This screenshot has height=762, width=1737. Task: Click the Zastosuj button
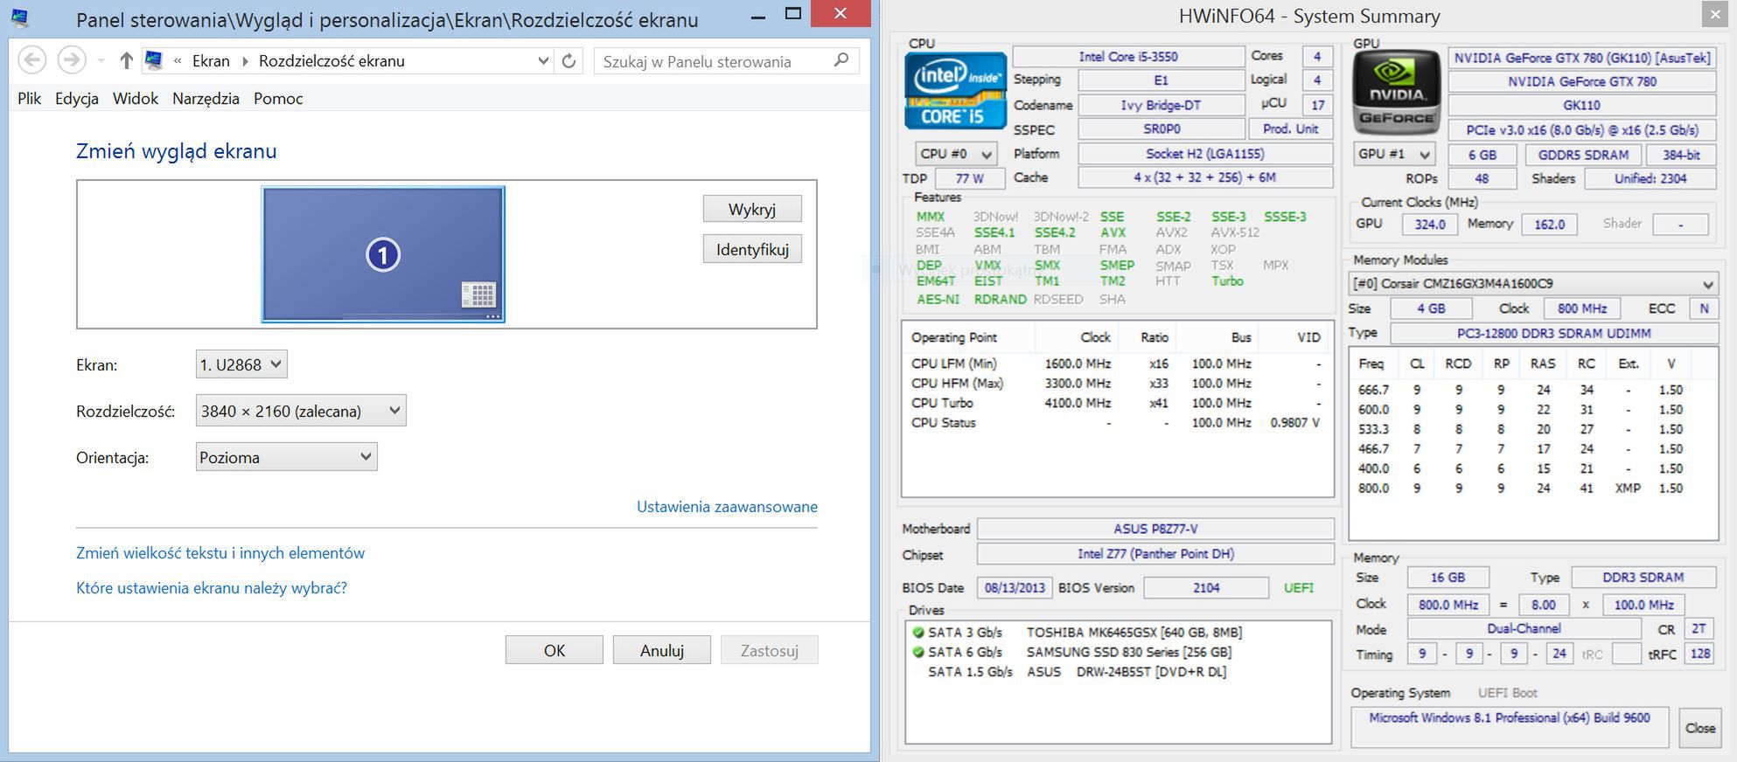[770, 650]
